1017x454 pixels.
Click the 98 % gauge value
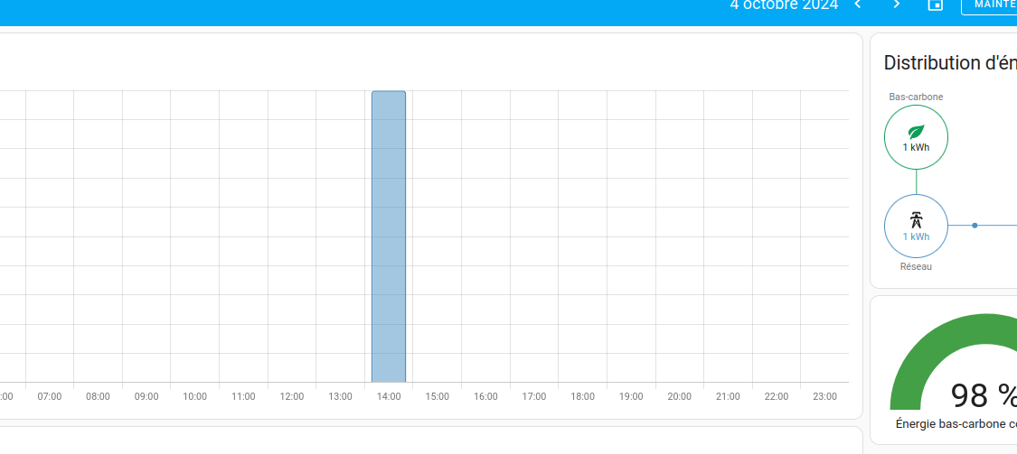984,395
